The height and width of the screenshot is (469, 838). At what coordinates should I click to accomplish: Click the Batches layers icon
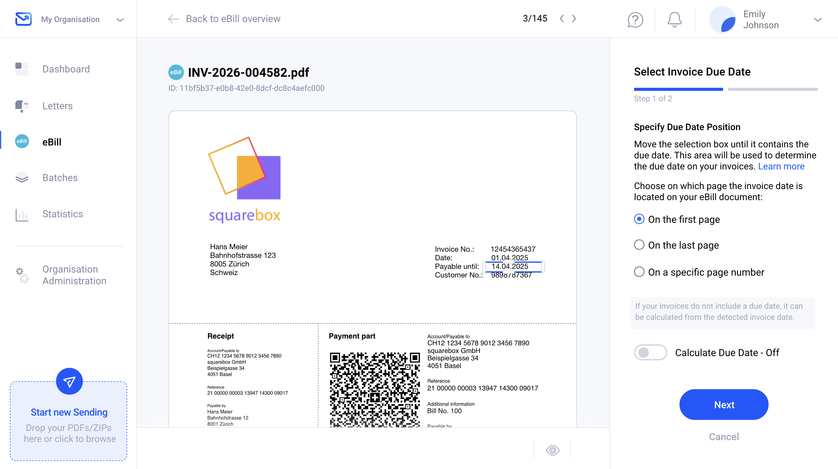pos(22,177)
